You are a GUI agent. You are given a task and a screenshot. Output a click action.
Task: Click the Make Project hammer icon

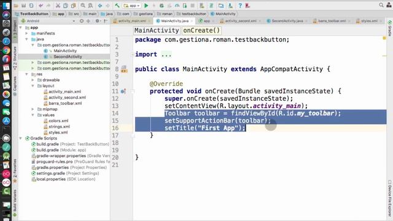(117, 6)
